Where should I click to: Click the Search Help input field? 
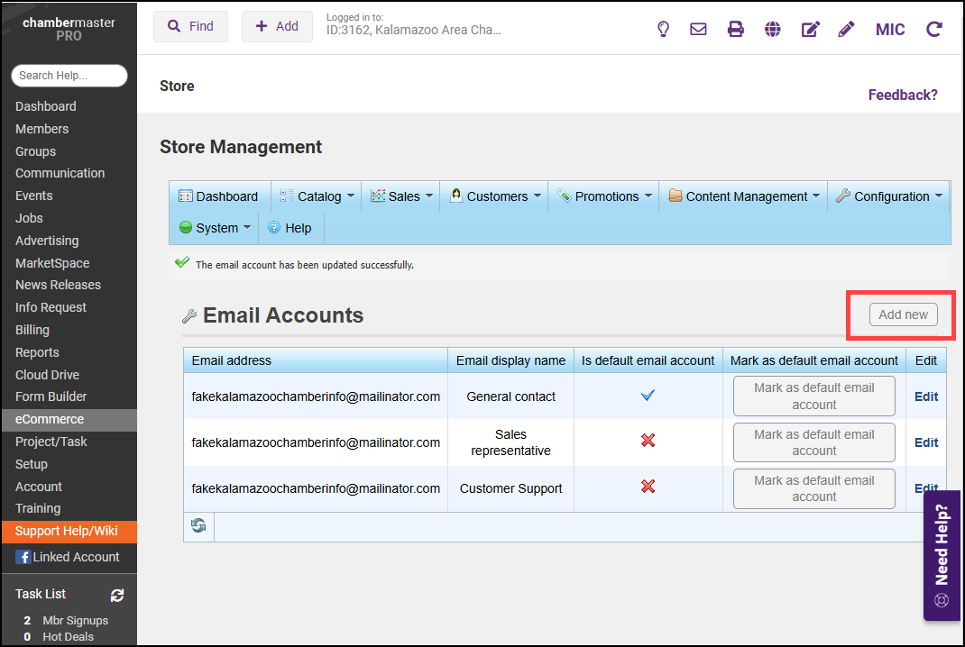coord(69,76)
